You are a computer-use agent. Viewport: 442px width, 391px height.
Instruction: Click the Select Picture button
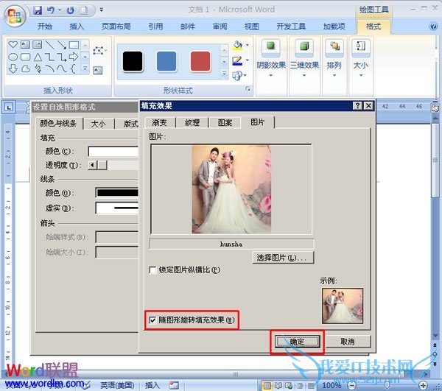(284, 258)
